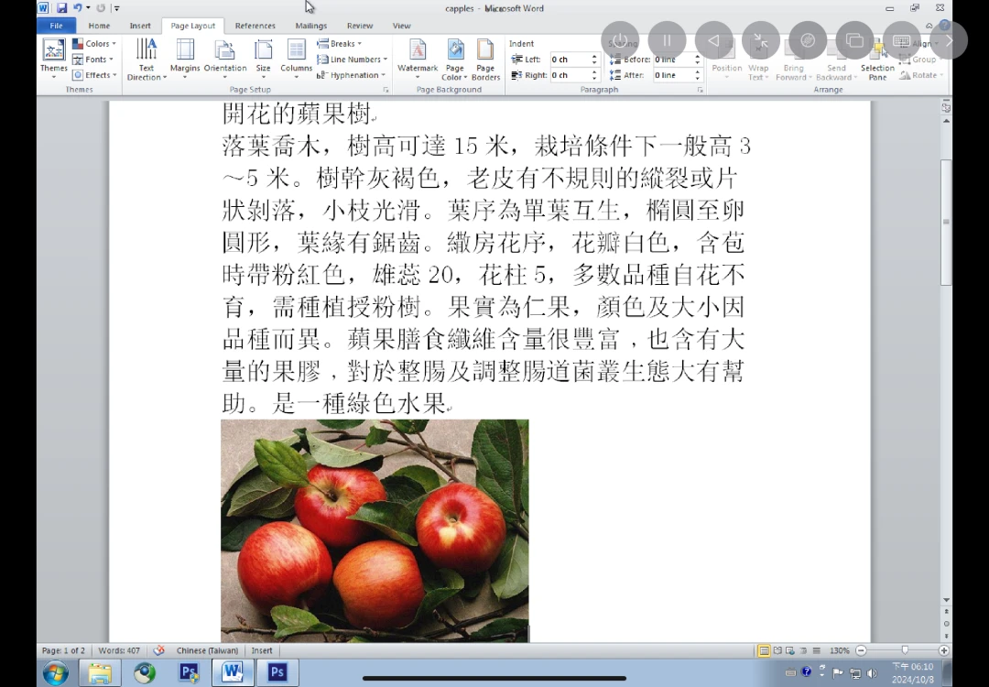Click the Rotate dropdown in Arrange
Viewport: 989px width, 687px height.
pyautogui.click(x=921, y=75)
